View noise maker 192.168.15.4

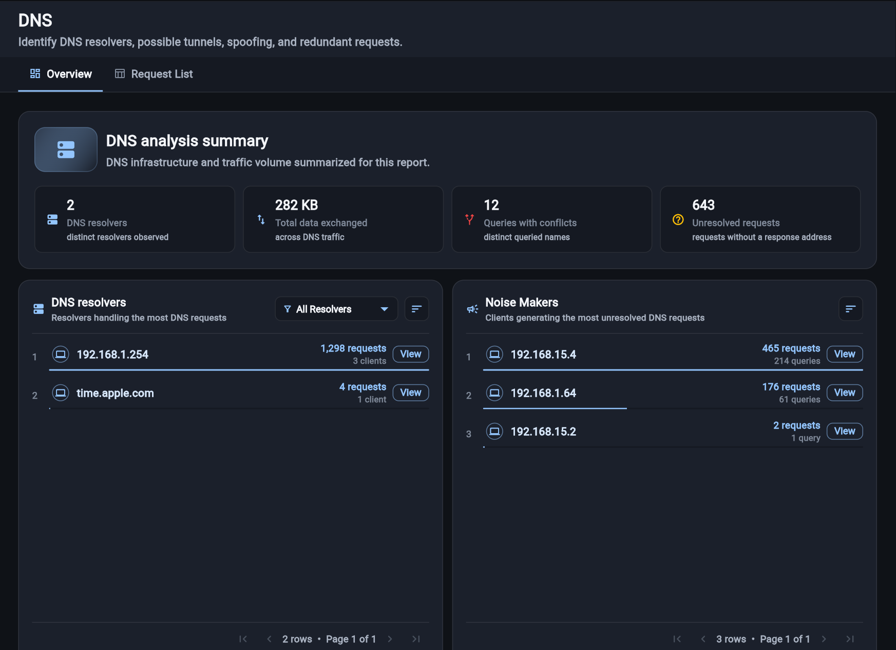(x=845, y=354)
